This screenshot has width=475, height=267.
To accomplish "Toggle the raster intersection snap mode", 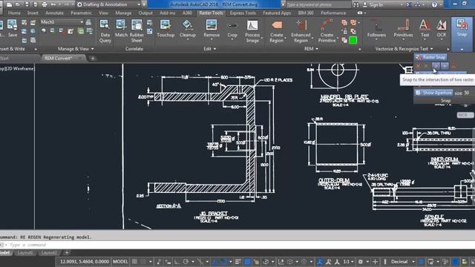I will coord(436,66).
